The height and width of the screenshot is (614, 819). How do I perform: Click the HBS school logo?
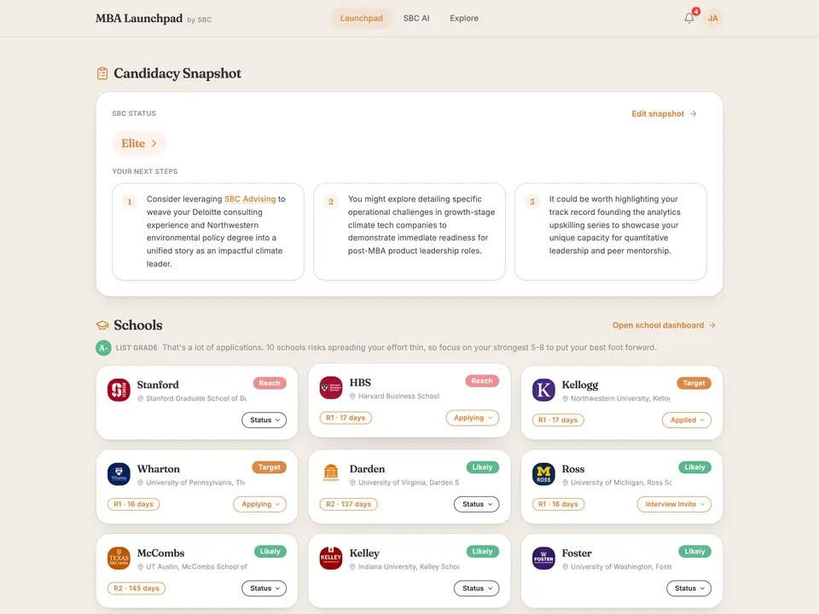331,388
